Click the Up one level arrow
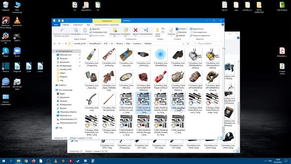This screenshot has width=291, height=164. (65, 44)
